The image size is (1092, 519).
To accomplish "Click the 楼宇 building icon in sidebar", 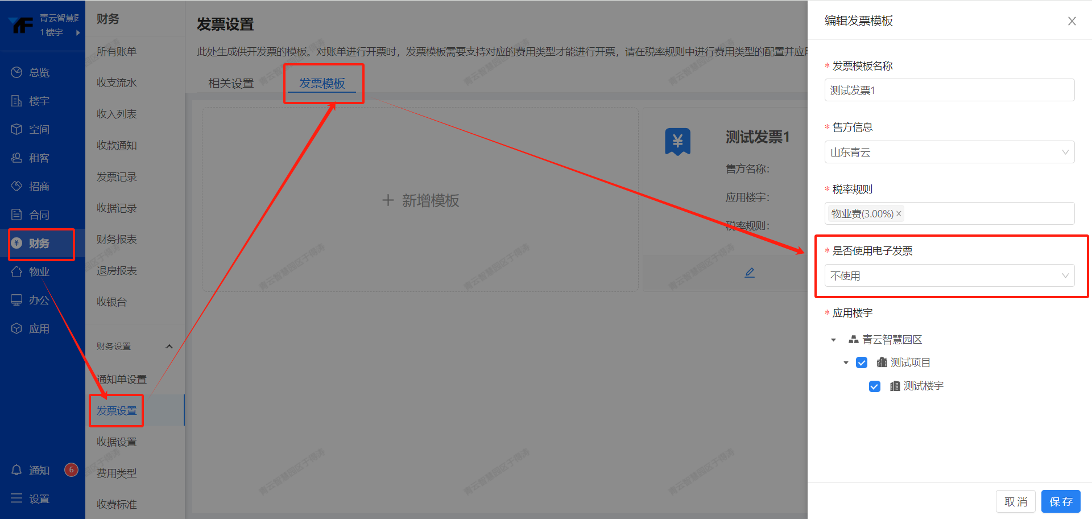I will (x=16, y=101).
